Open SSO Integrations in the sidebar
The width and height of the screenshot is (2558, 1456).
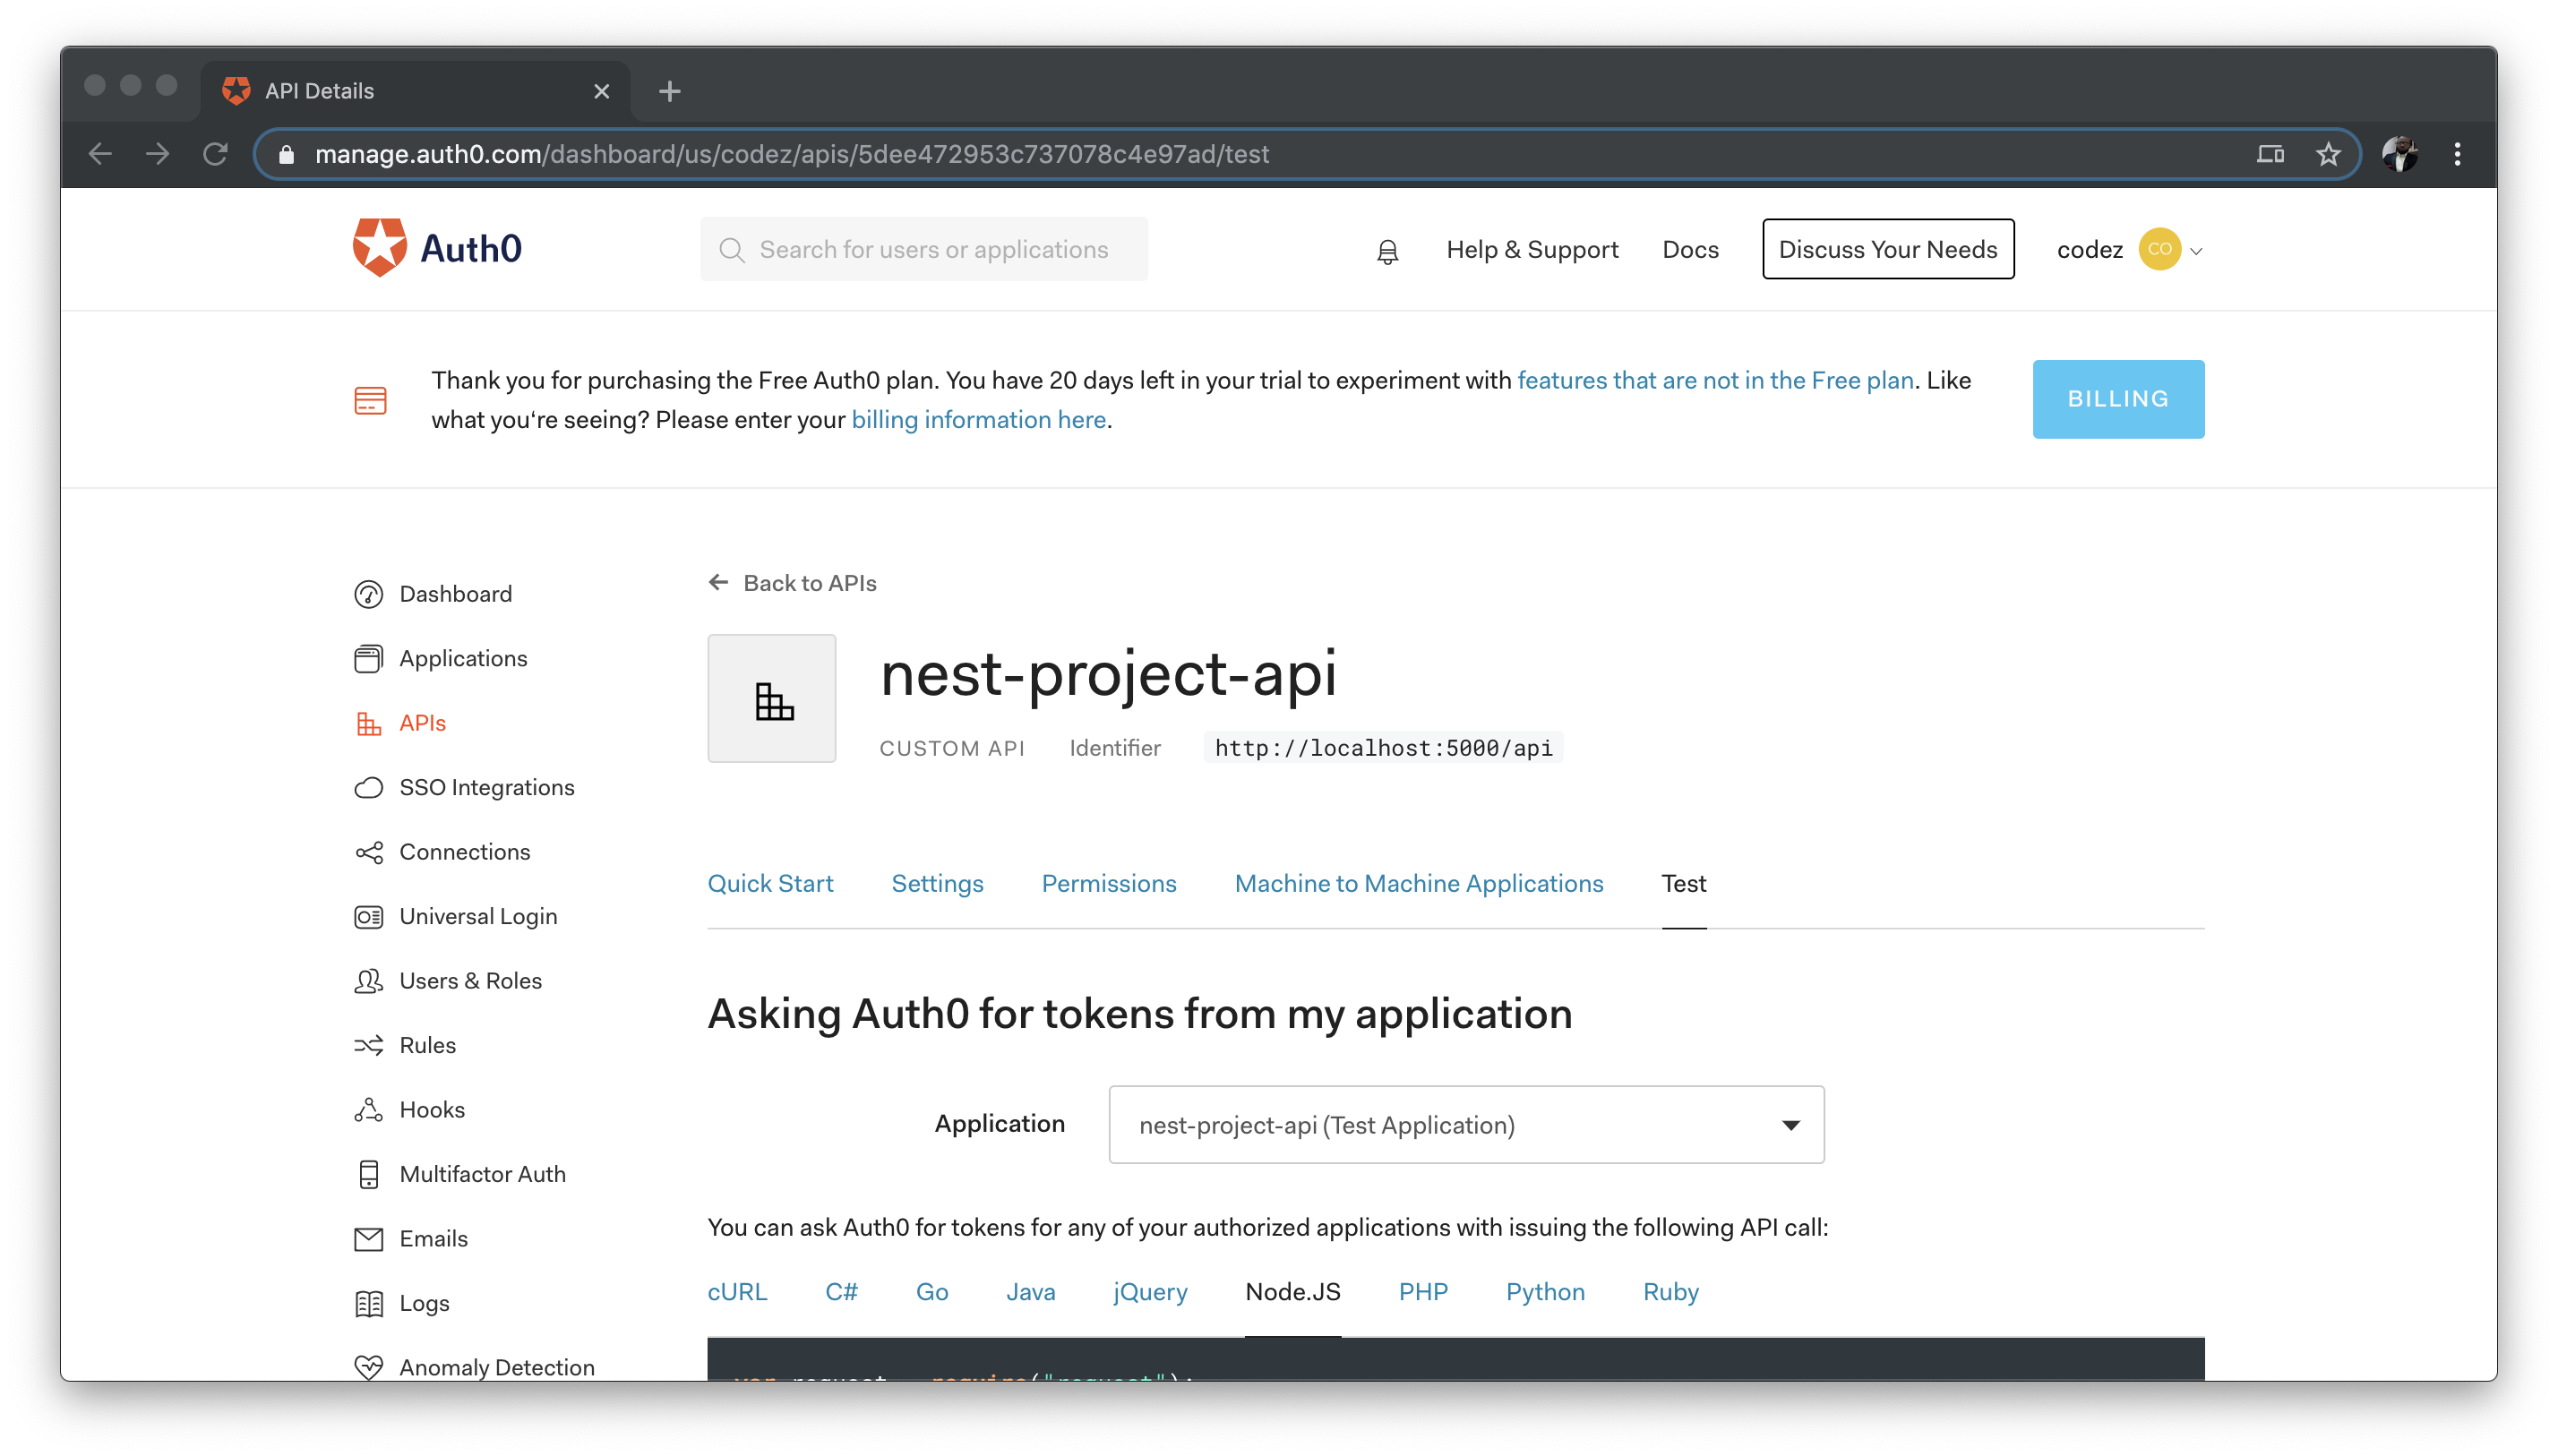coord(486,788)
